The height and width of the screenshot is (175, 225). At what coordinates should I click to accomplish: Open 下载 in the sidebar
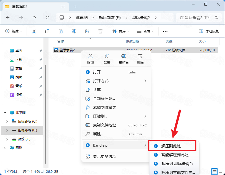(x=19, y=60)
